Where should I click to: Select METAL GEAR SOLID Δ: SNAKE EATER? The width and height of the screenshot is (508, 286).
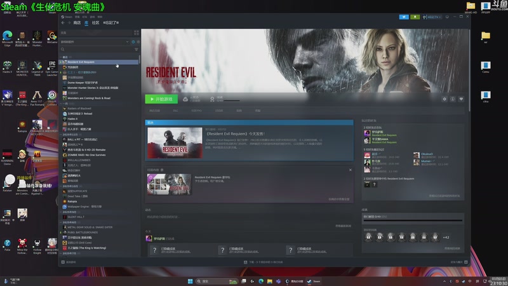[x=100, y=228]
